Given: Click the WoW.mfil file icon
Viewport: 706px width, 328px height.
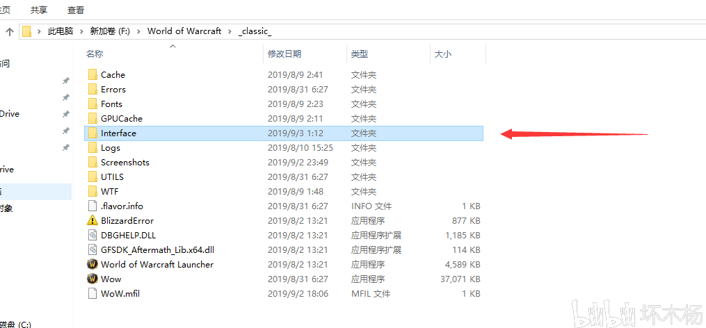Looking at the screenshot, I should tap(93, 294).
